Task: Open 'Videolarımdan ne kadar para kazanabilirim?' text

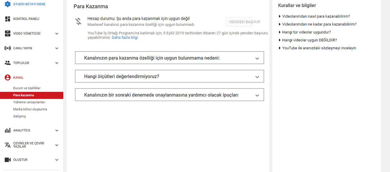Action: click(x=319, y=24)
